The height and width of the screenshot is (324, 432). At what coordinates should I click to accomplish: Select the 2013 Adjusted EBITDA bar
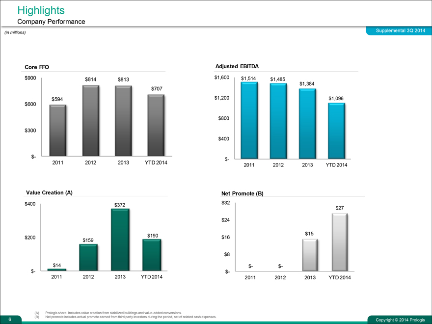[x=307, y=124]
